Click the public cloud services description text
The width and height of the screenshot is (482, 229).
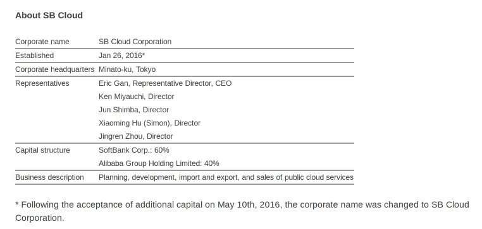tap(226, 177)
